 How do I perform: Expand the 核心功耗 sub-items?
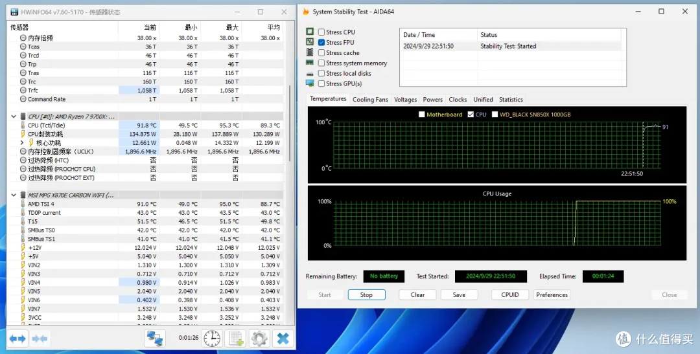pyautogui.click(x=22, y=142)
